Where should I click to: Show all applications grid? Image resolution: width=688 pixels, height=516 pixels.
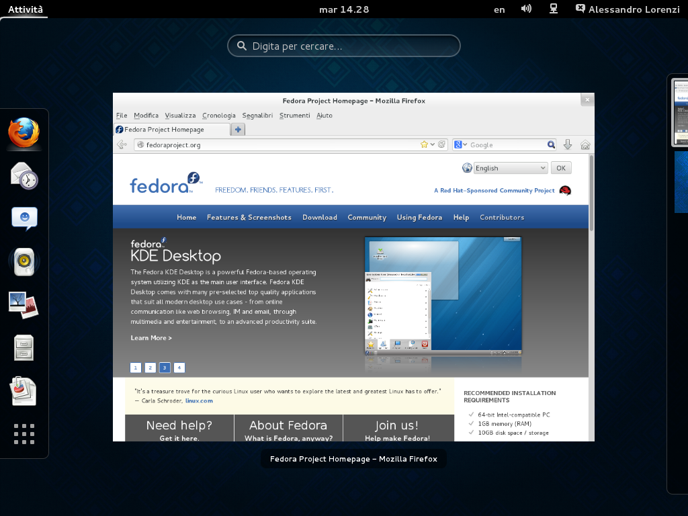pyautogui.click(x=24, y=433)
